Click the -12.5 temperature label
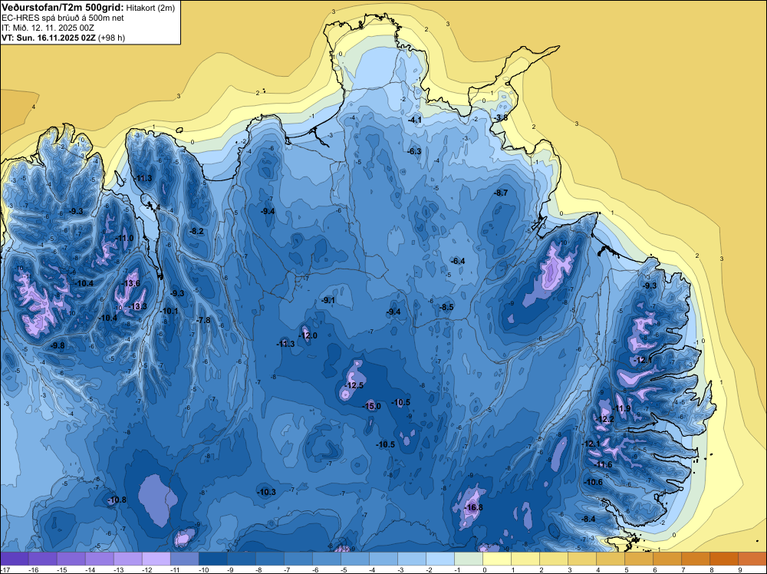767x574 pixels. click(x=354, y=385)
